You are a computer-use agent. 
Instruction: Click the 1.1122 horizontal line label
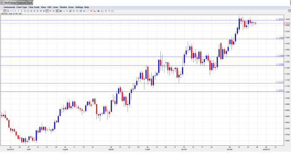(x=280, y=82)
